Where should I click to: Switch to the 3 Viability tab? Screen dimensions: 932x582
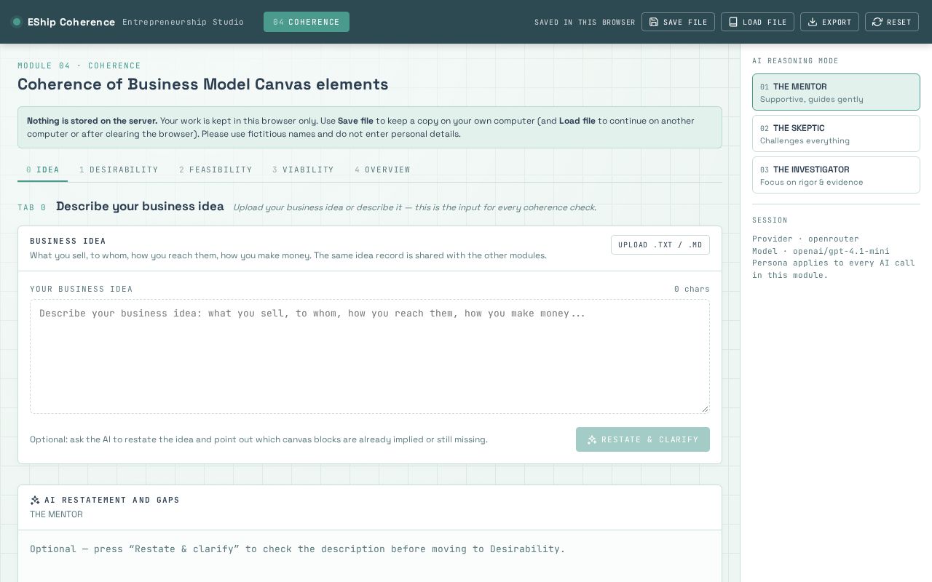303,170
